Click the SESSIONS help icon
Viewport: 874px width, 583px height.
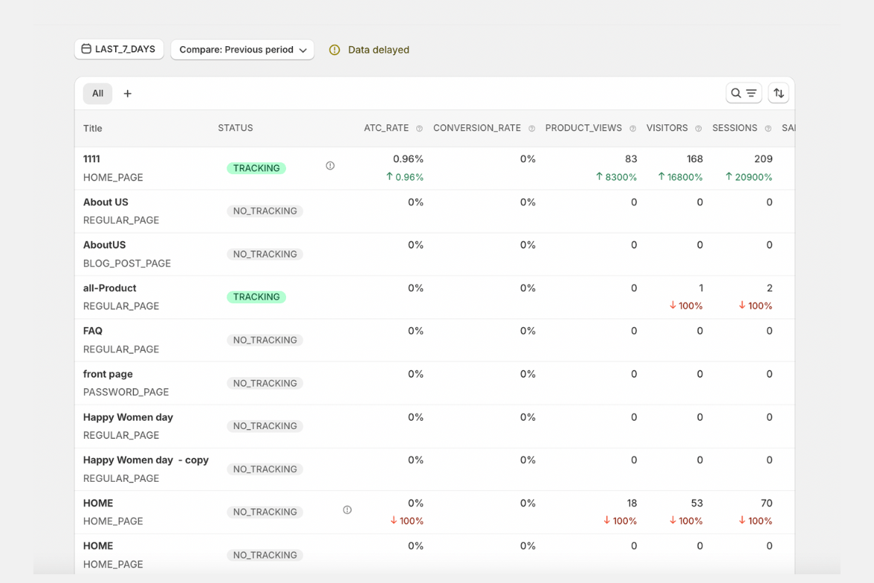768,129
